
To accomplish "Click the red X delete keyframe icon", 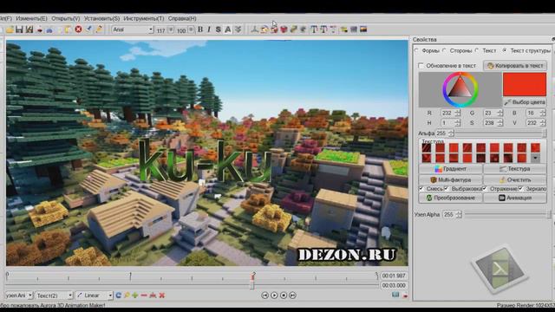I will (162, 295).
